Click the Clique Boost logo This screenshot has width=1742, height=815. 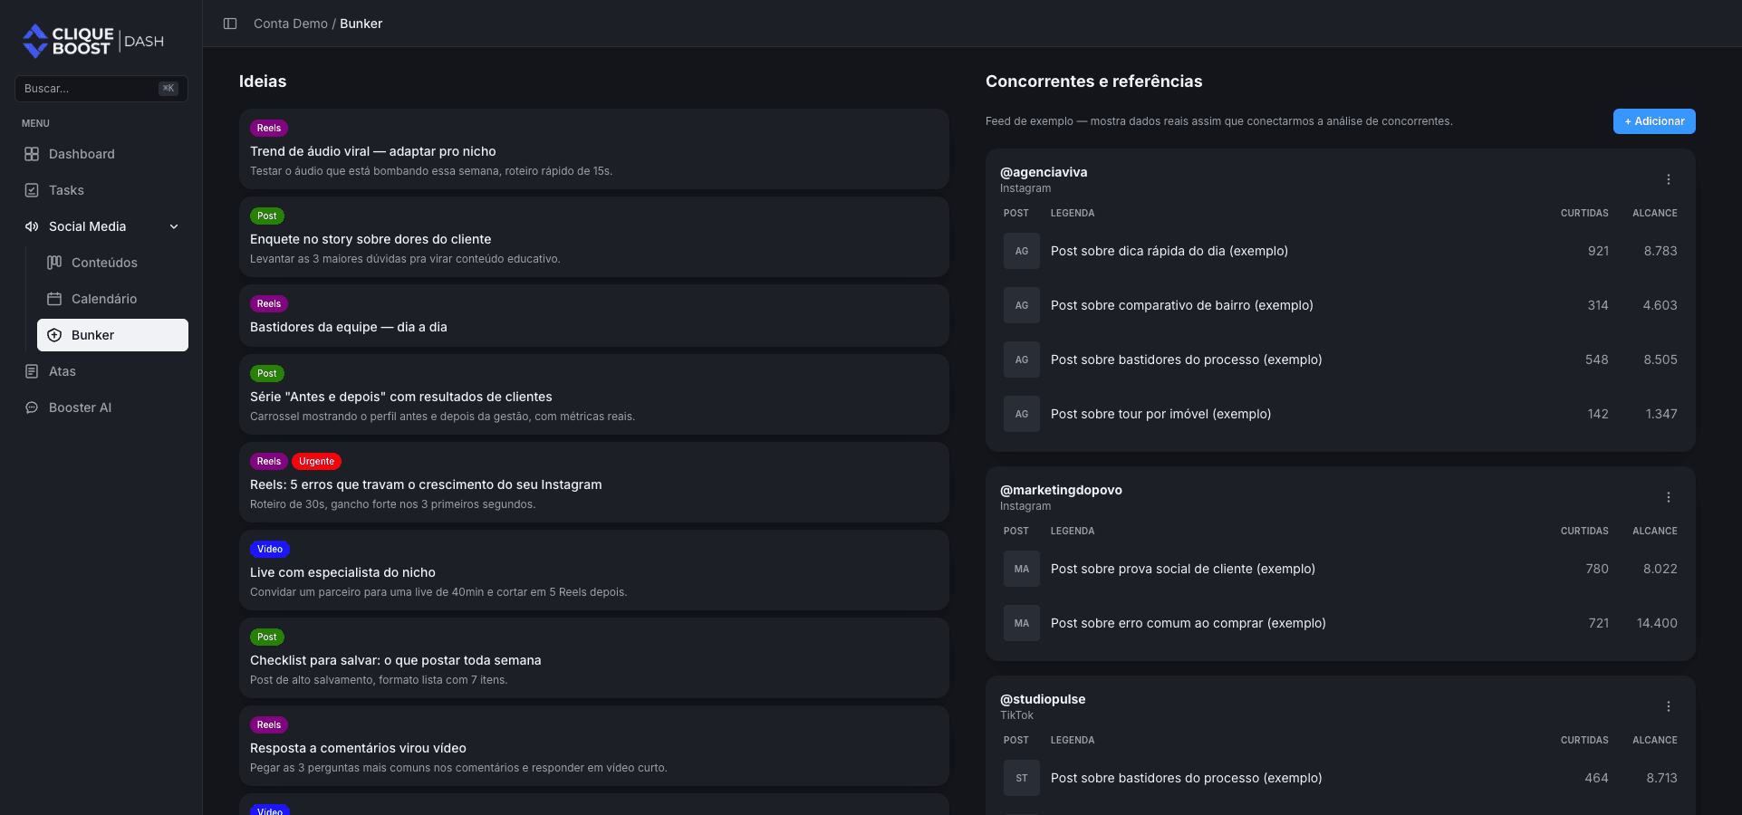coord(93,41)
